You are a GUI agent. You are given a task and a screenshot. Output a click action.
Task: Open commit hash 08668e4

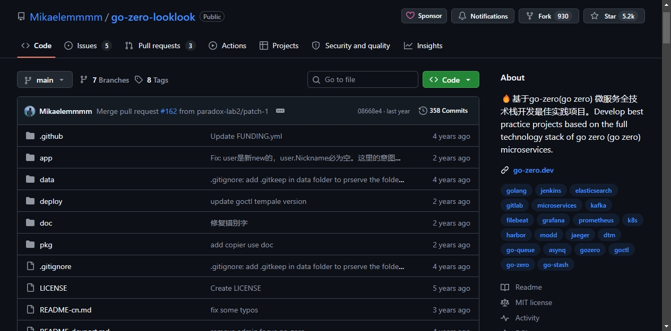(369, 111)
